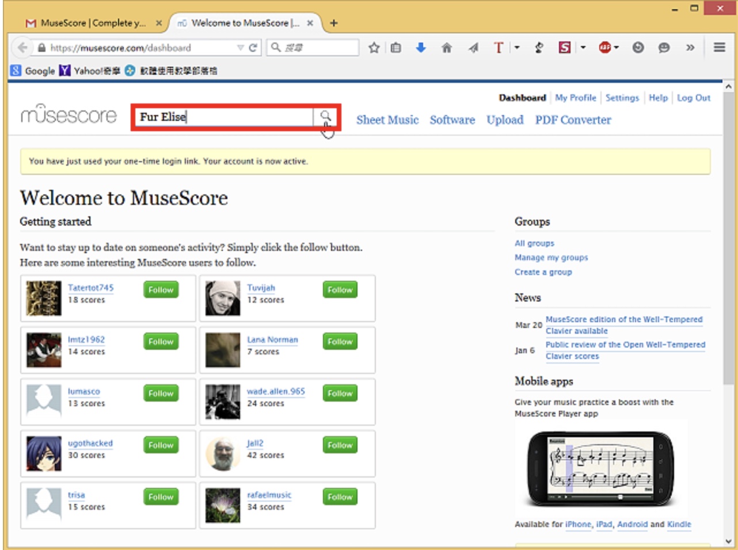Open the dropdown arrow next to the S icon
The height and width of the screenshot is (550, 738).
point(583,48)
